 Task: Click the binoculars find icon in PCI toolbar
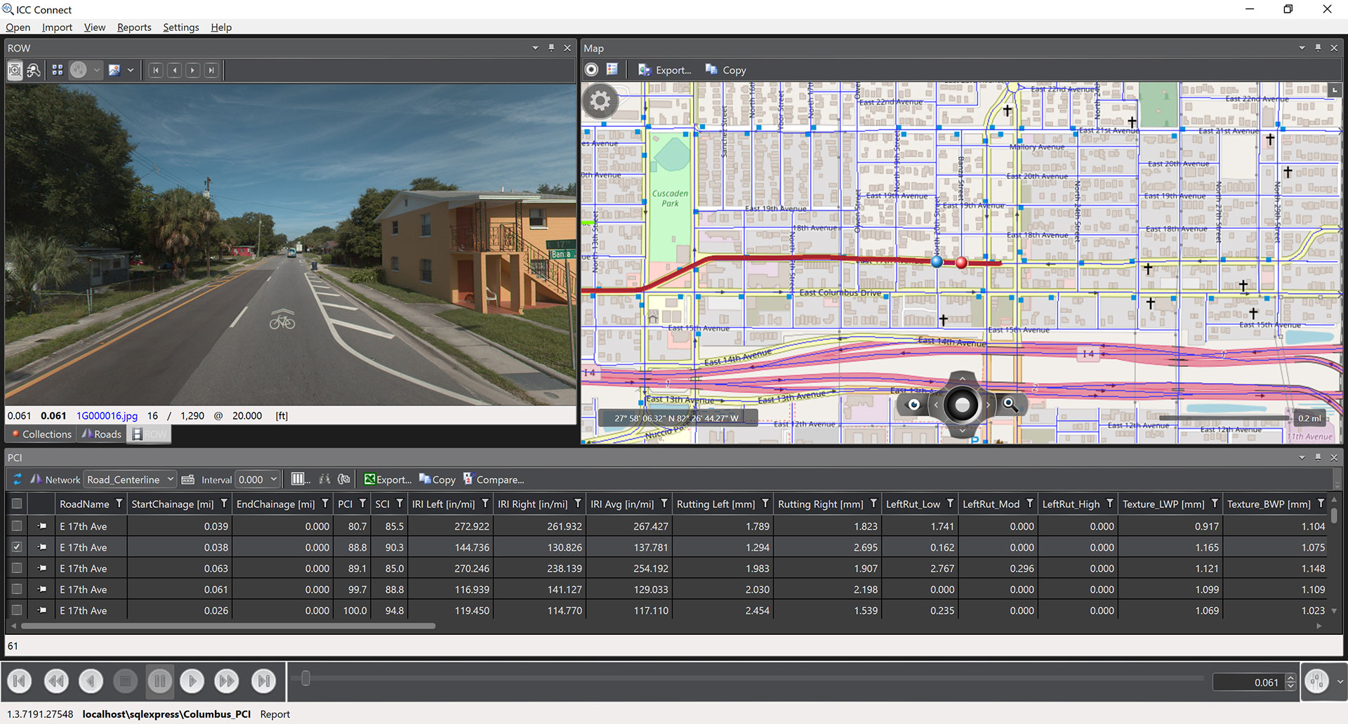coord(324,480)
